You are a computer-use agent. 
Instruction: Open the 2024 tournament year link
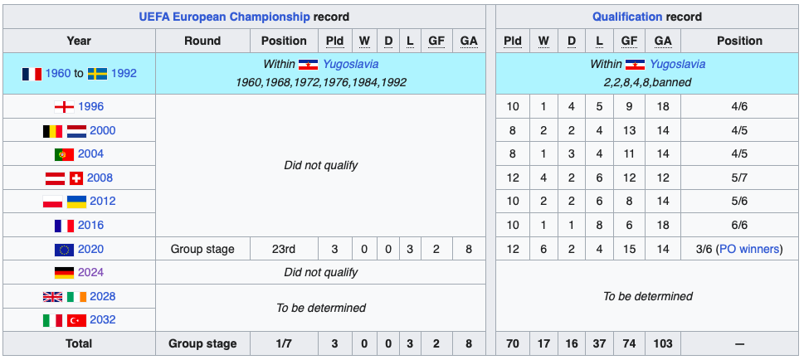pyautogui.click(x=90, y=272)
